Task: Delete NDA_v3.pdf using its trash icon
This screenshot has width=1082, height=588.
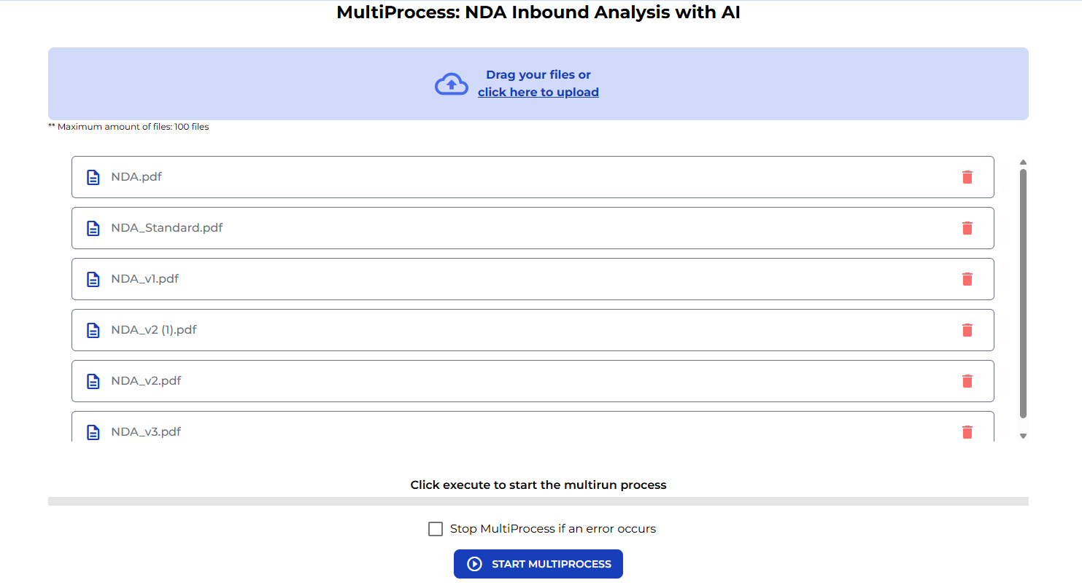Action: [967, 431]
